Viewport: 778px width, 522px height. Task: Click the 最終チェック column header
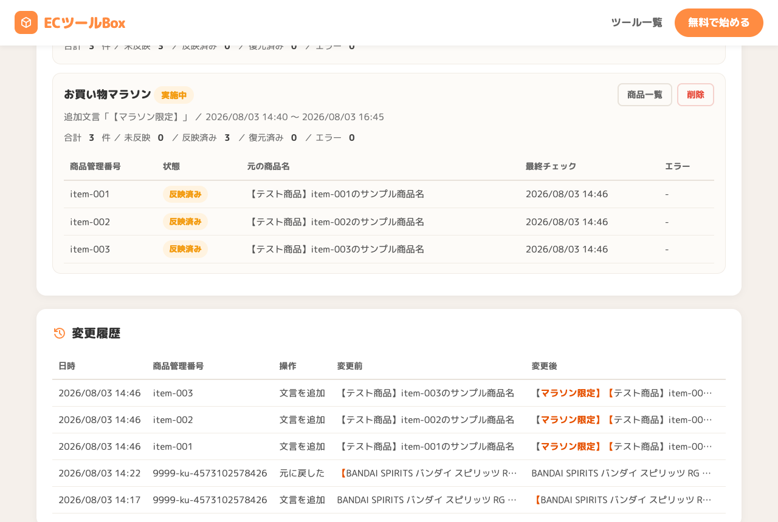pyautogui.click(x=551, y=166)
